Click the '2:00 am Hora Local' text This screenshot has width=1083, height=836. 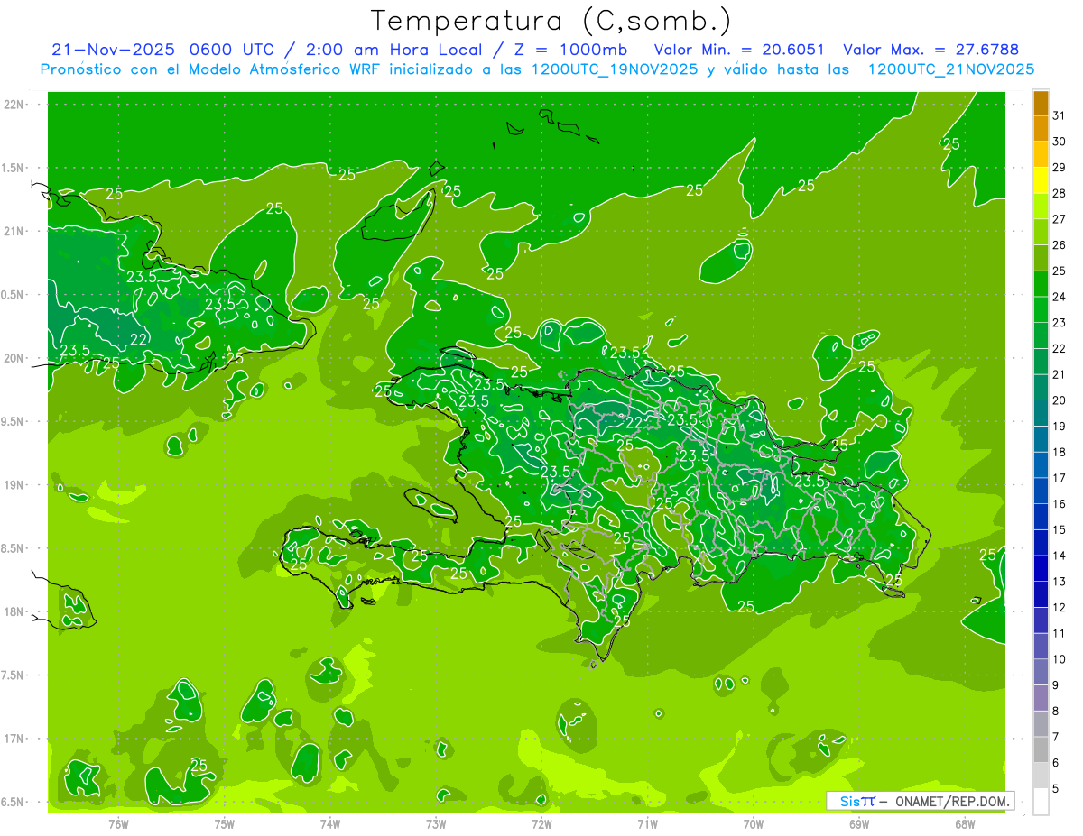click(x=395, y=49)
